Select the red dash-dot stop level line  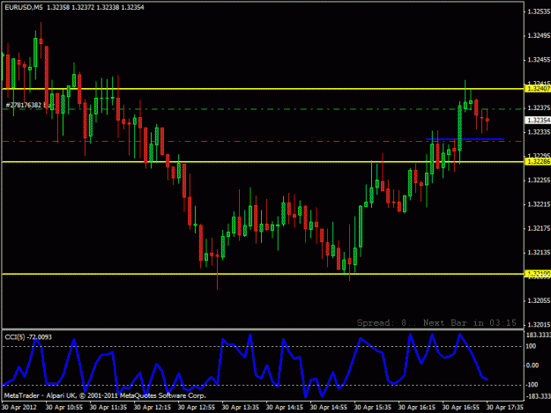(263, 142)
